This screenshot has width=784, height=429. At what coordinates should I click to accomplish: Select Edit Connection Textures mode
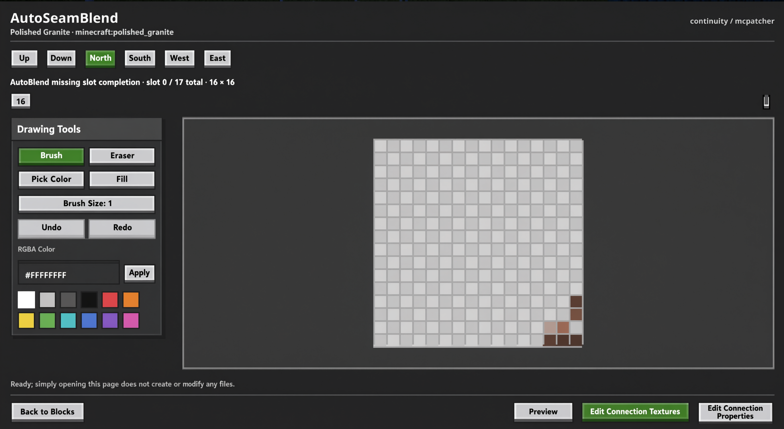pyautogui.click(x=635, y=412)
